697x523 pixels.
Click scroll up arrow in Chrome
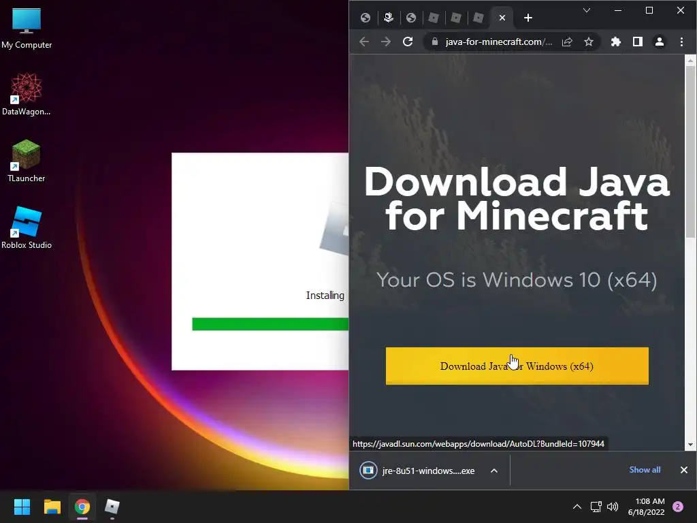click(x=690, y=60)
